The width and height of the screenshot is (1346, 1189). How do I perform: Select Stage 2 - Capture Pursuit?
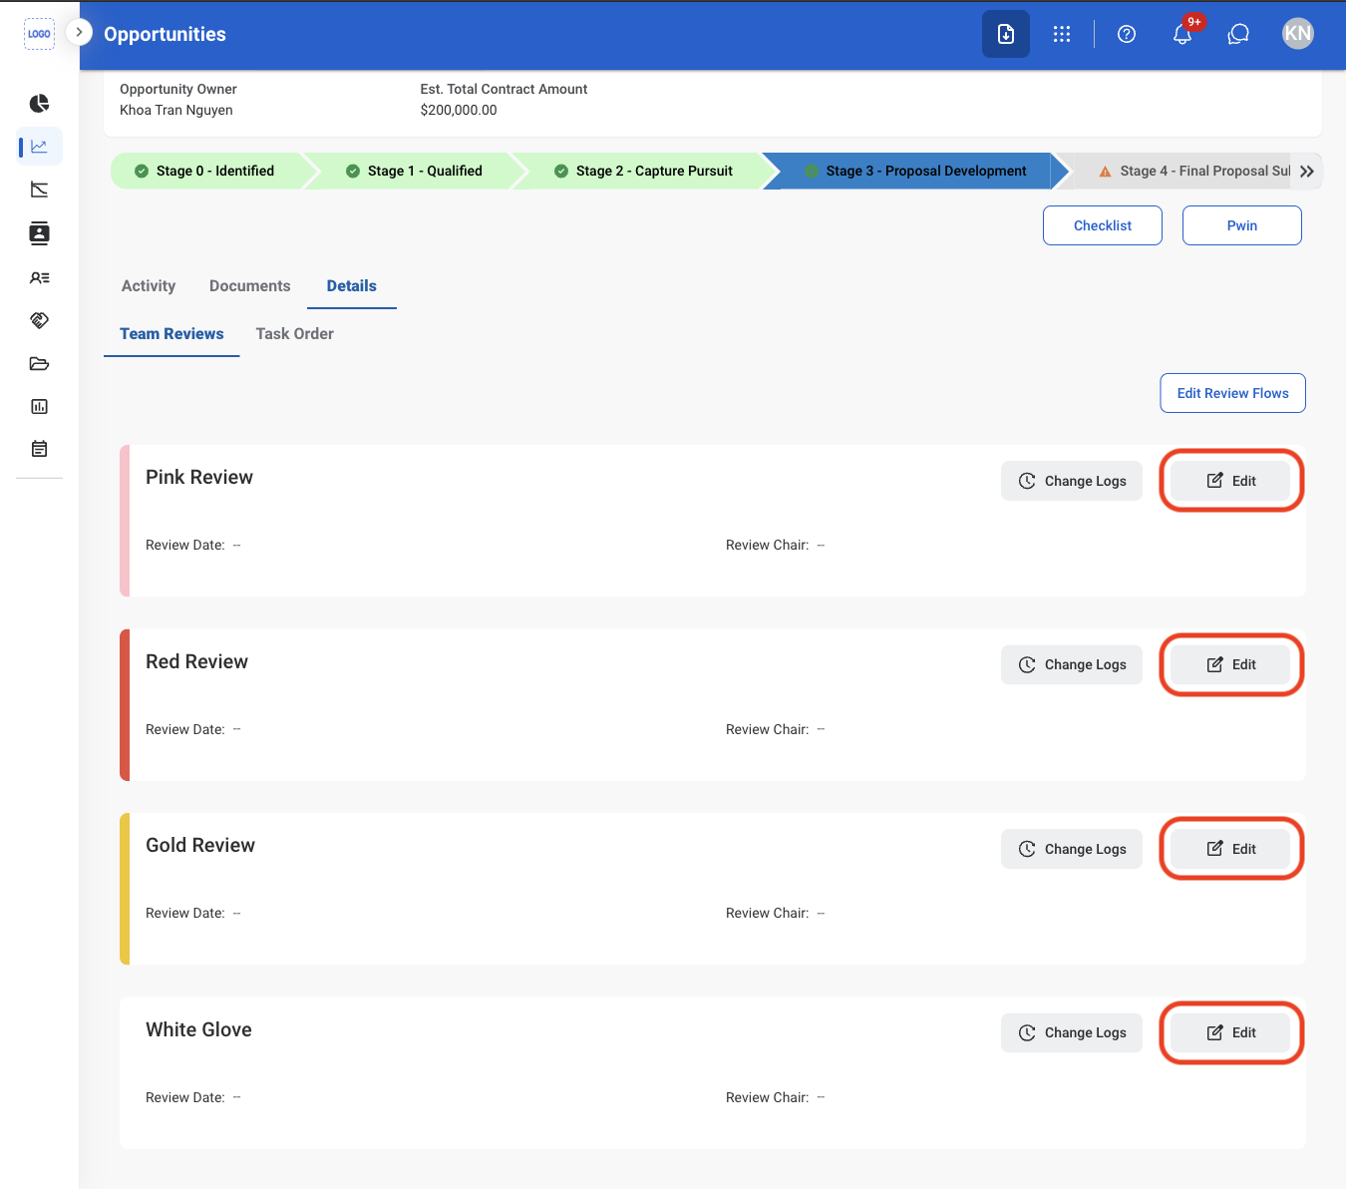click(644, 171)
